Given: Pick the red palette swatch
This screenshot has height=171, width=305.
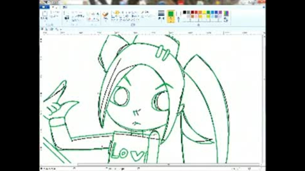Looking at the screenshot, I should [196, 13].
